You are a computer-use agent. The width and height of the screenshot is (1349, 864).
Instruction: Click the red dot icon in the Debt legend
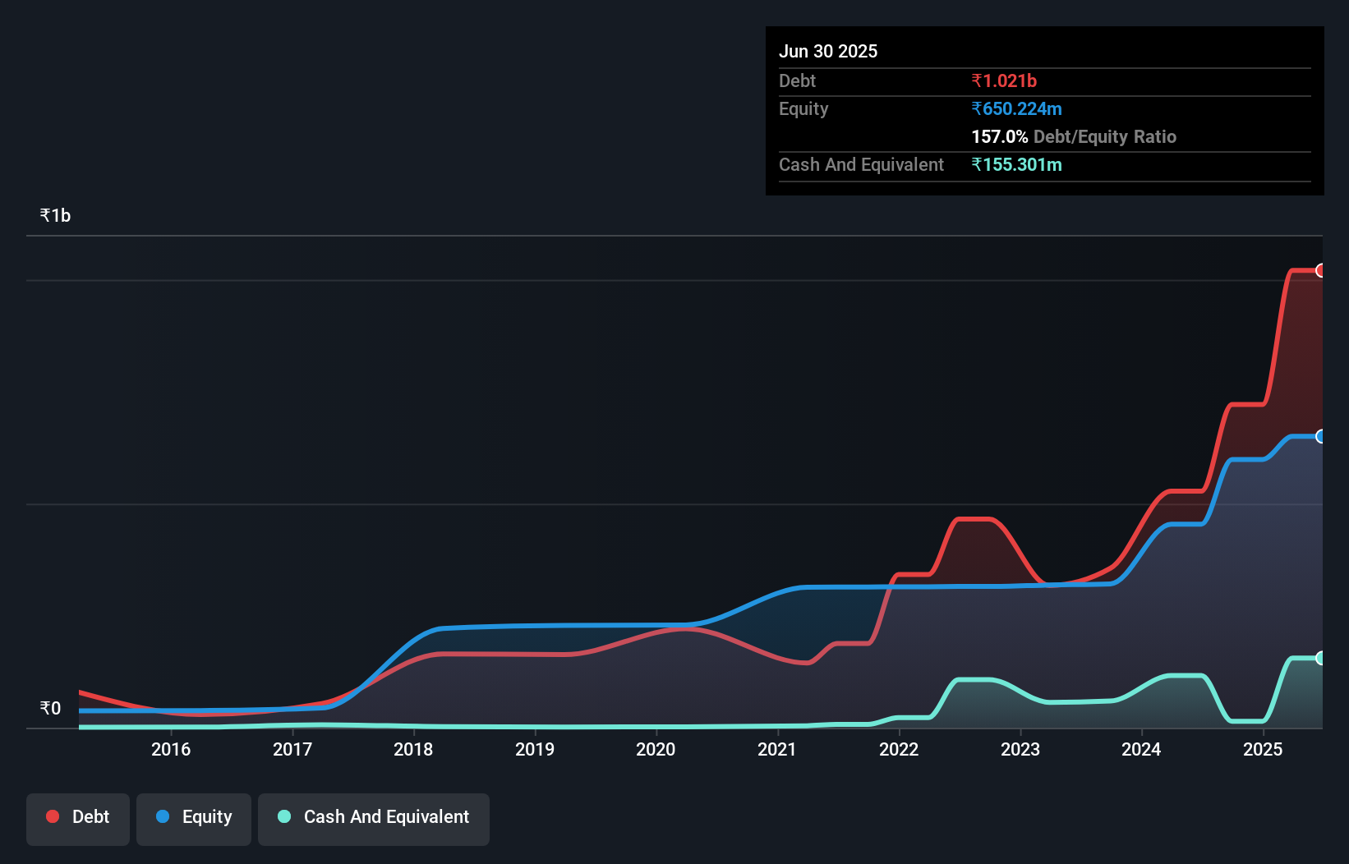52,816
